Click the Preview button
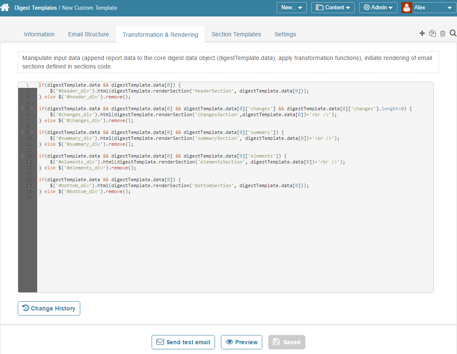The width and height of the screenshot is (457, 354). pos(242,342)
